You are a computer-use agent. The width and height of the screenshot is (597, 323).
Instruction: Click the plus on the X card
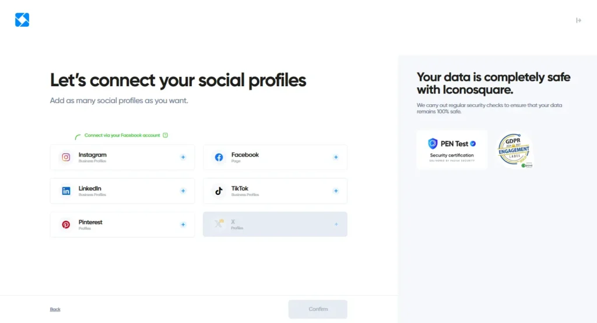[336, 225]
